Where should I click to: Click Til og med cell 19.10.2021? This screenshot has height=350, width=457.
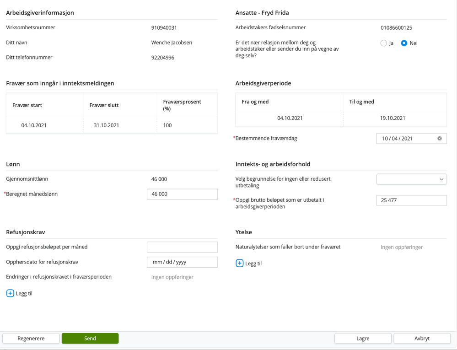[392, 118]
